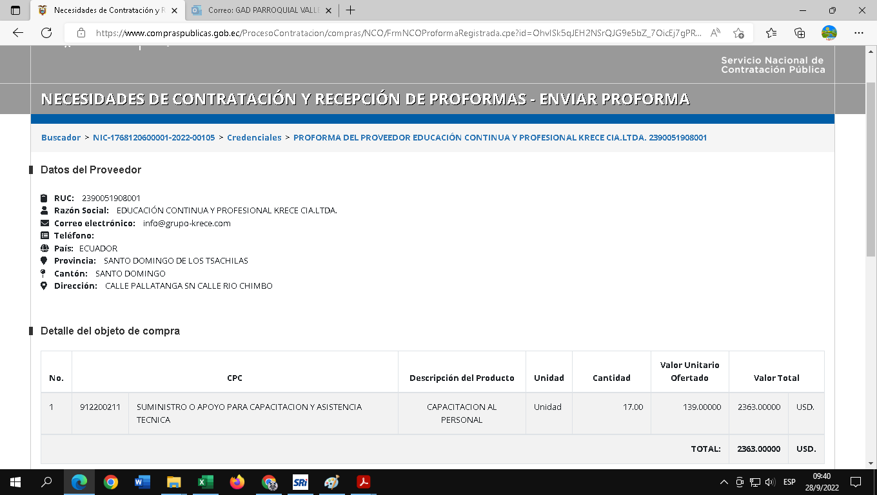
Task: Click the browser back arrow
Action: (x=18, y=33)
